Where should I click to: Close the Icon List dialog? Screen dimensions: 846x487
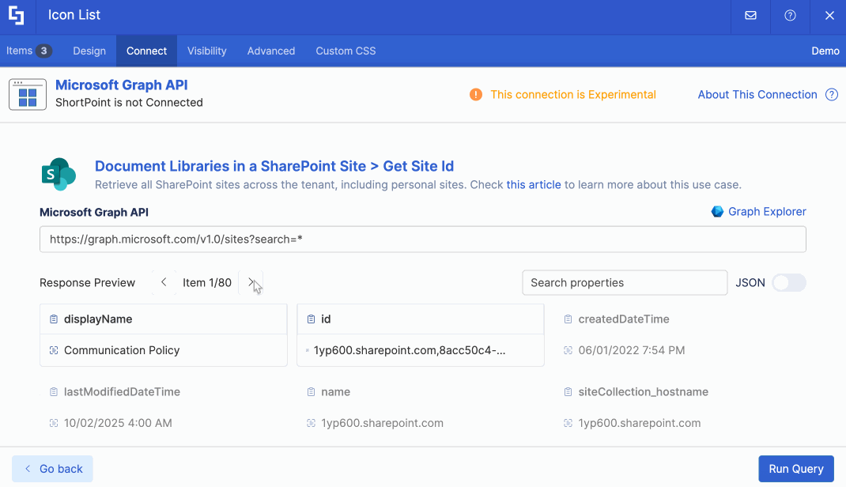pos(830,15)
